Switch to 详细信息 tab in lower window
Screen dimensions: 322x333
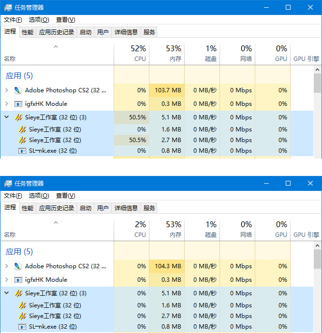click(126, 208)
